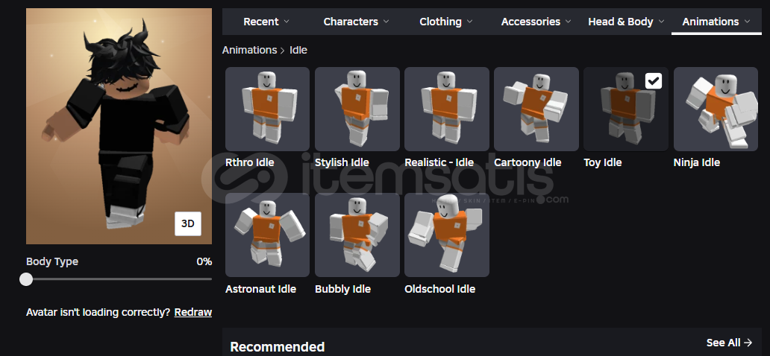Image resolution: width=770 pixels, height=356 pixels.
Task: Select the Cartoony Idle animation icon
Action: point(536,109)
